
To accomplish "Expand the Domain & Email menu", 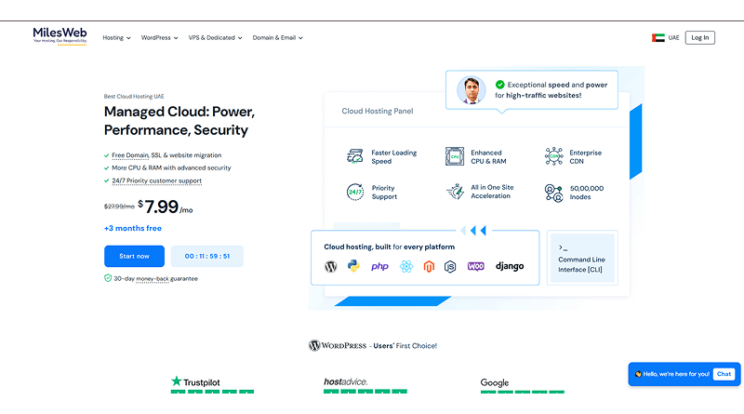I will click(x=277, y=37).
